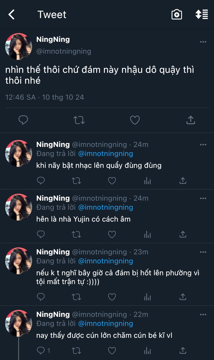Like the main tweet
Image resolution: width=214 pixels, height=360 pixels.
click(135, 120)
